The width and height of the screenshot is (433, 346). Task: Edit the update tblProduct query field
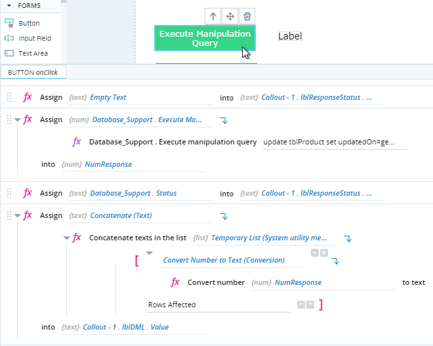(335, 142)
